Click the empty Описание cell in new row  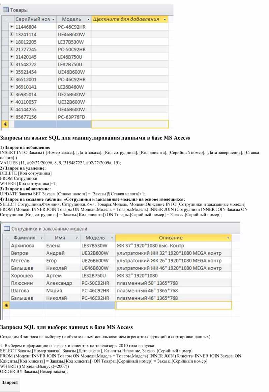click(x=174, y=305)
